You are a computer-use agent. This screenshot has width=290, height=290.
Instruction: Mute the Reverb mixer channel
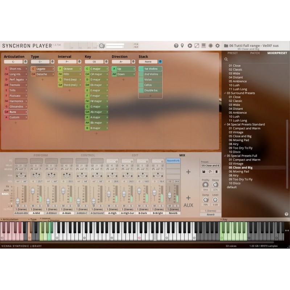click(169, 206)
